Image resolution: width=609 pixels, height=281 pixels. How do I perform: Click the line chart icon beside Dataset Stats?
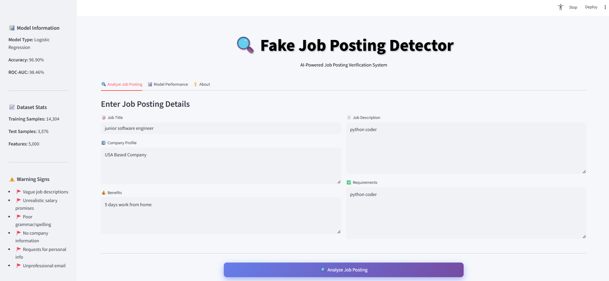tap(12, 107)
